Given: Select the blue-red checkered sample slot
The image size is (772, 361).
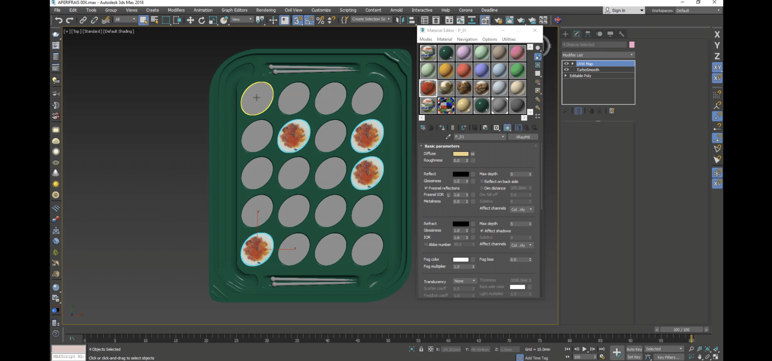Looking at the screenshot, I should coord(446,105).
